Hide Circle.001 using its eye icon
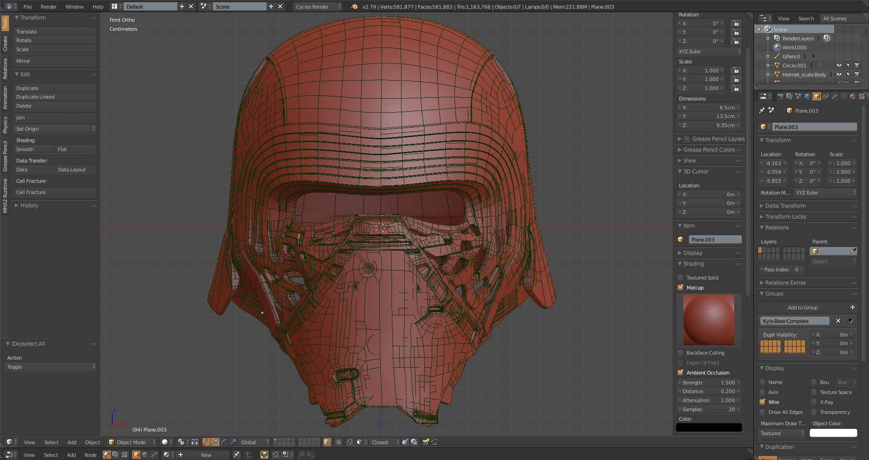Screen dimensions: 869x460 [839, 65]
